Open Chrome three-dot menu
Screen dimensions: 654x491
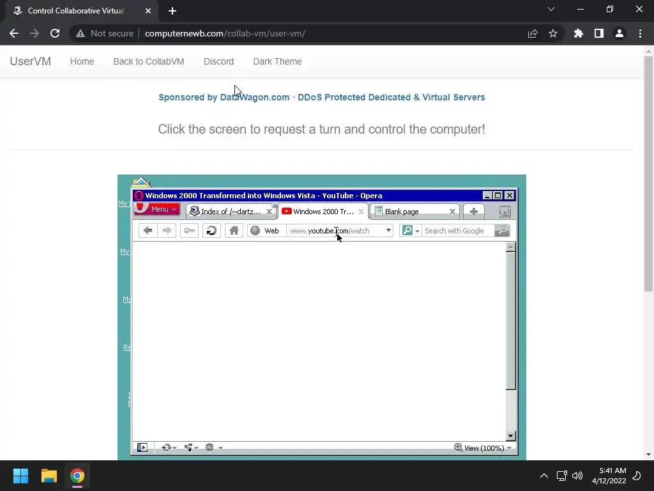click(x=640, y=33)
